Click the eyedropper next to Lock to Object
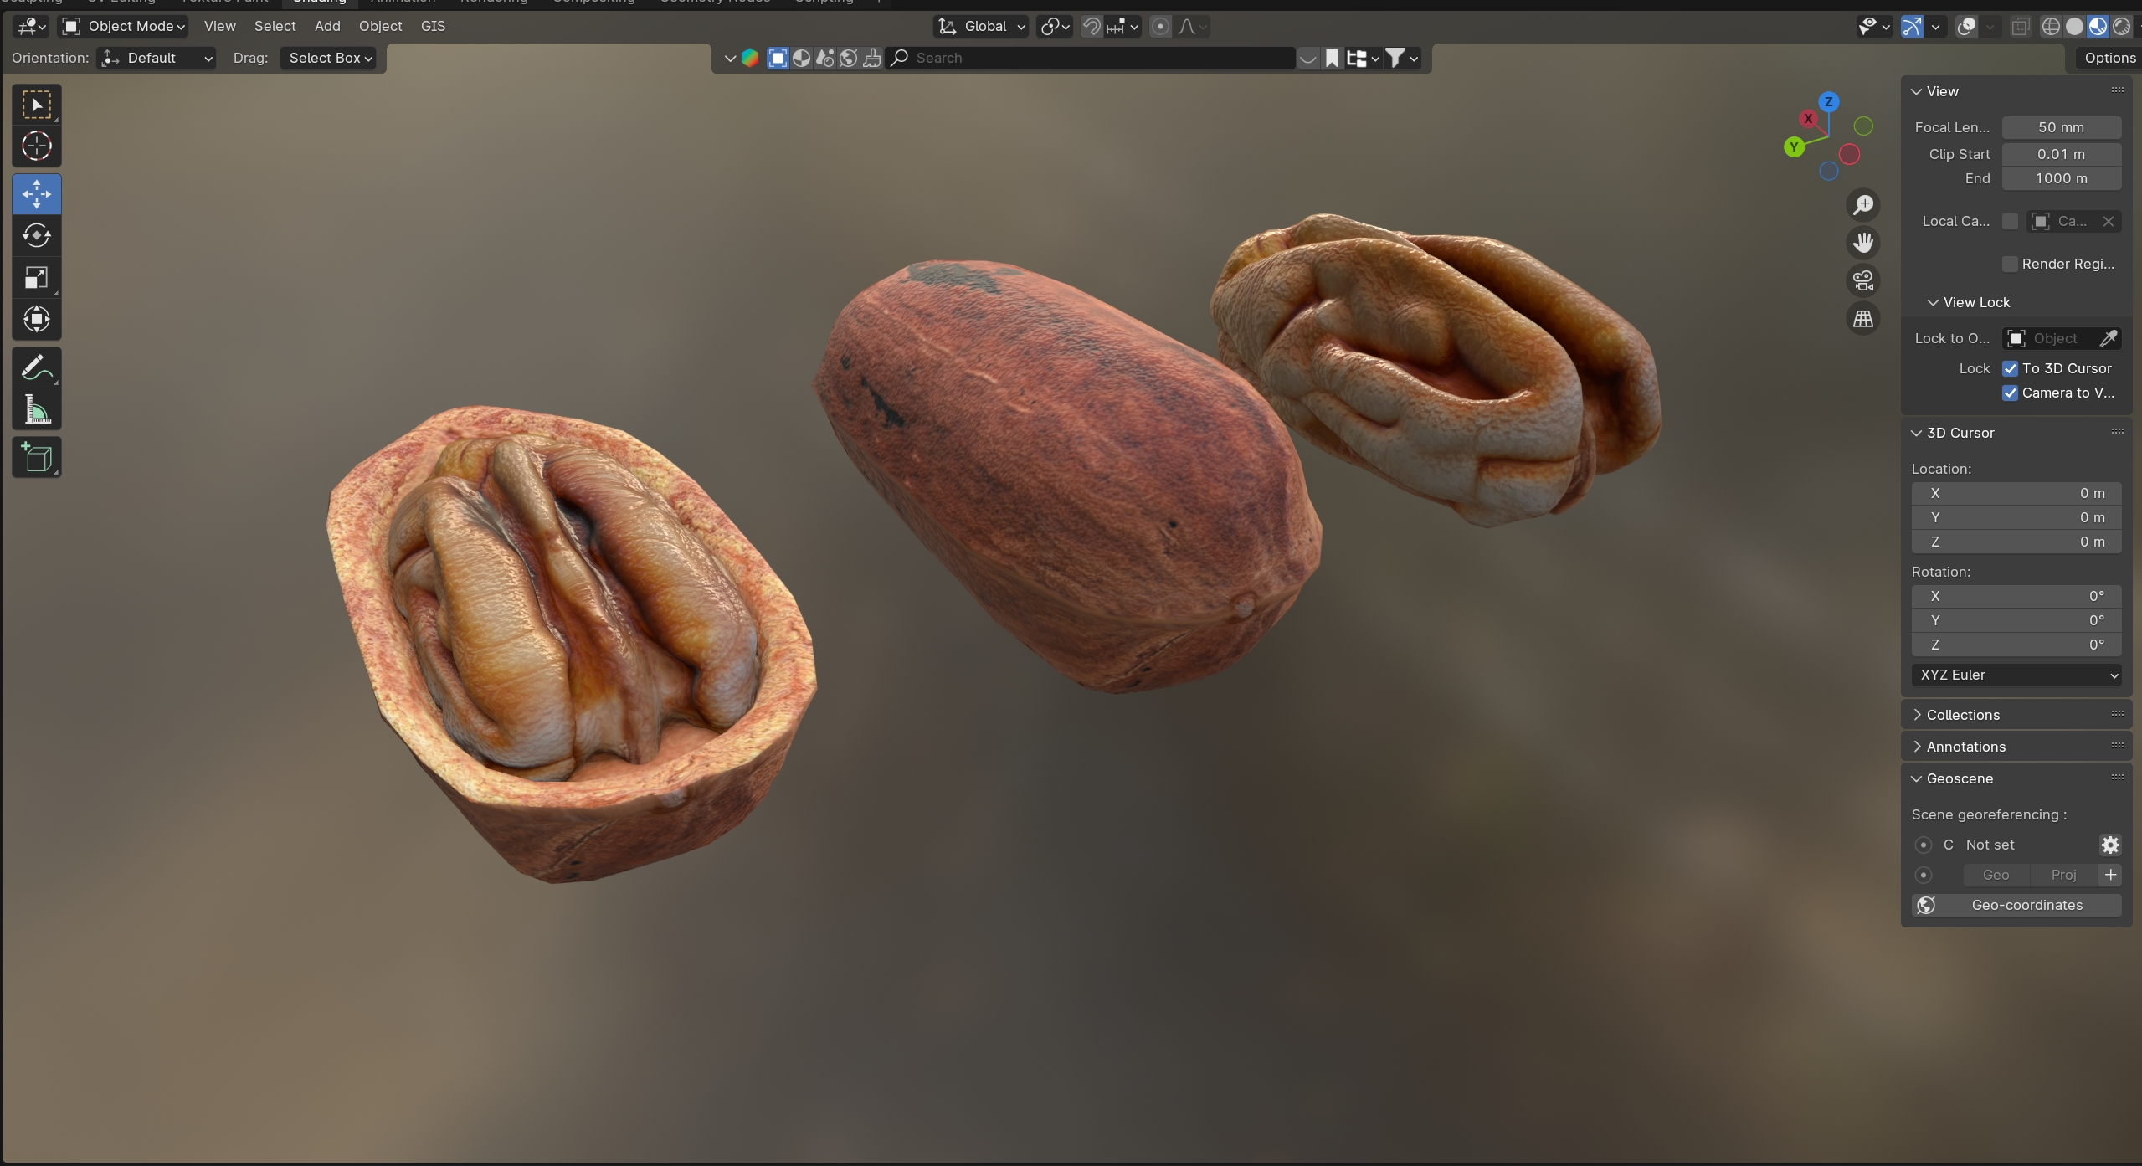 tap(2108, 338)
